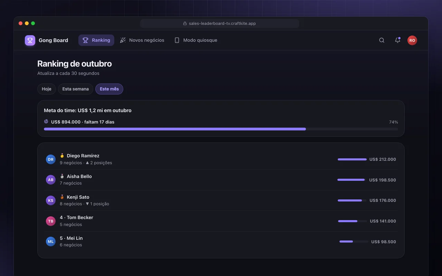Select the Este mês period filter

(109, 89)
